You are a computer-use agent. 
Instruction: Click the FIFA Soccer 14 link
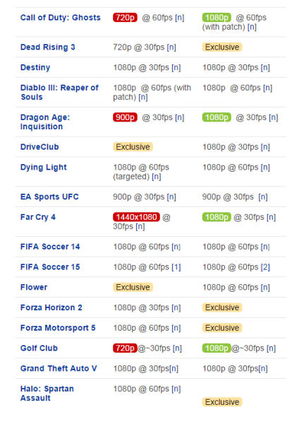[x=50, y=247]
